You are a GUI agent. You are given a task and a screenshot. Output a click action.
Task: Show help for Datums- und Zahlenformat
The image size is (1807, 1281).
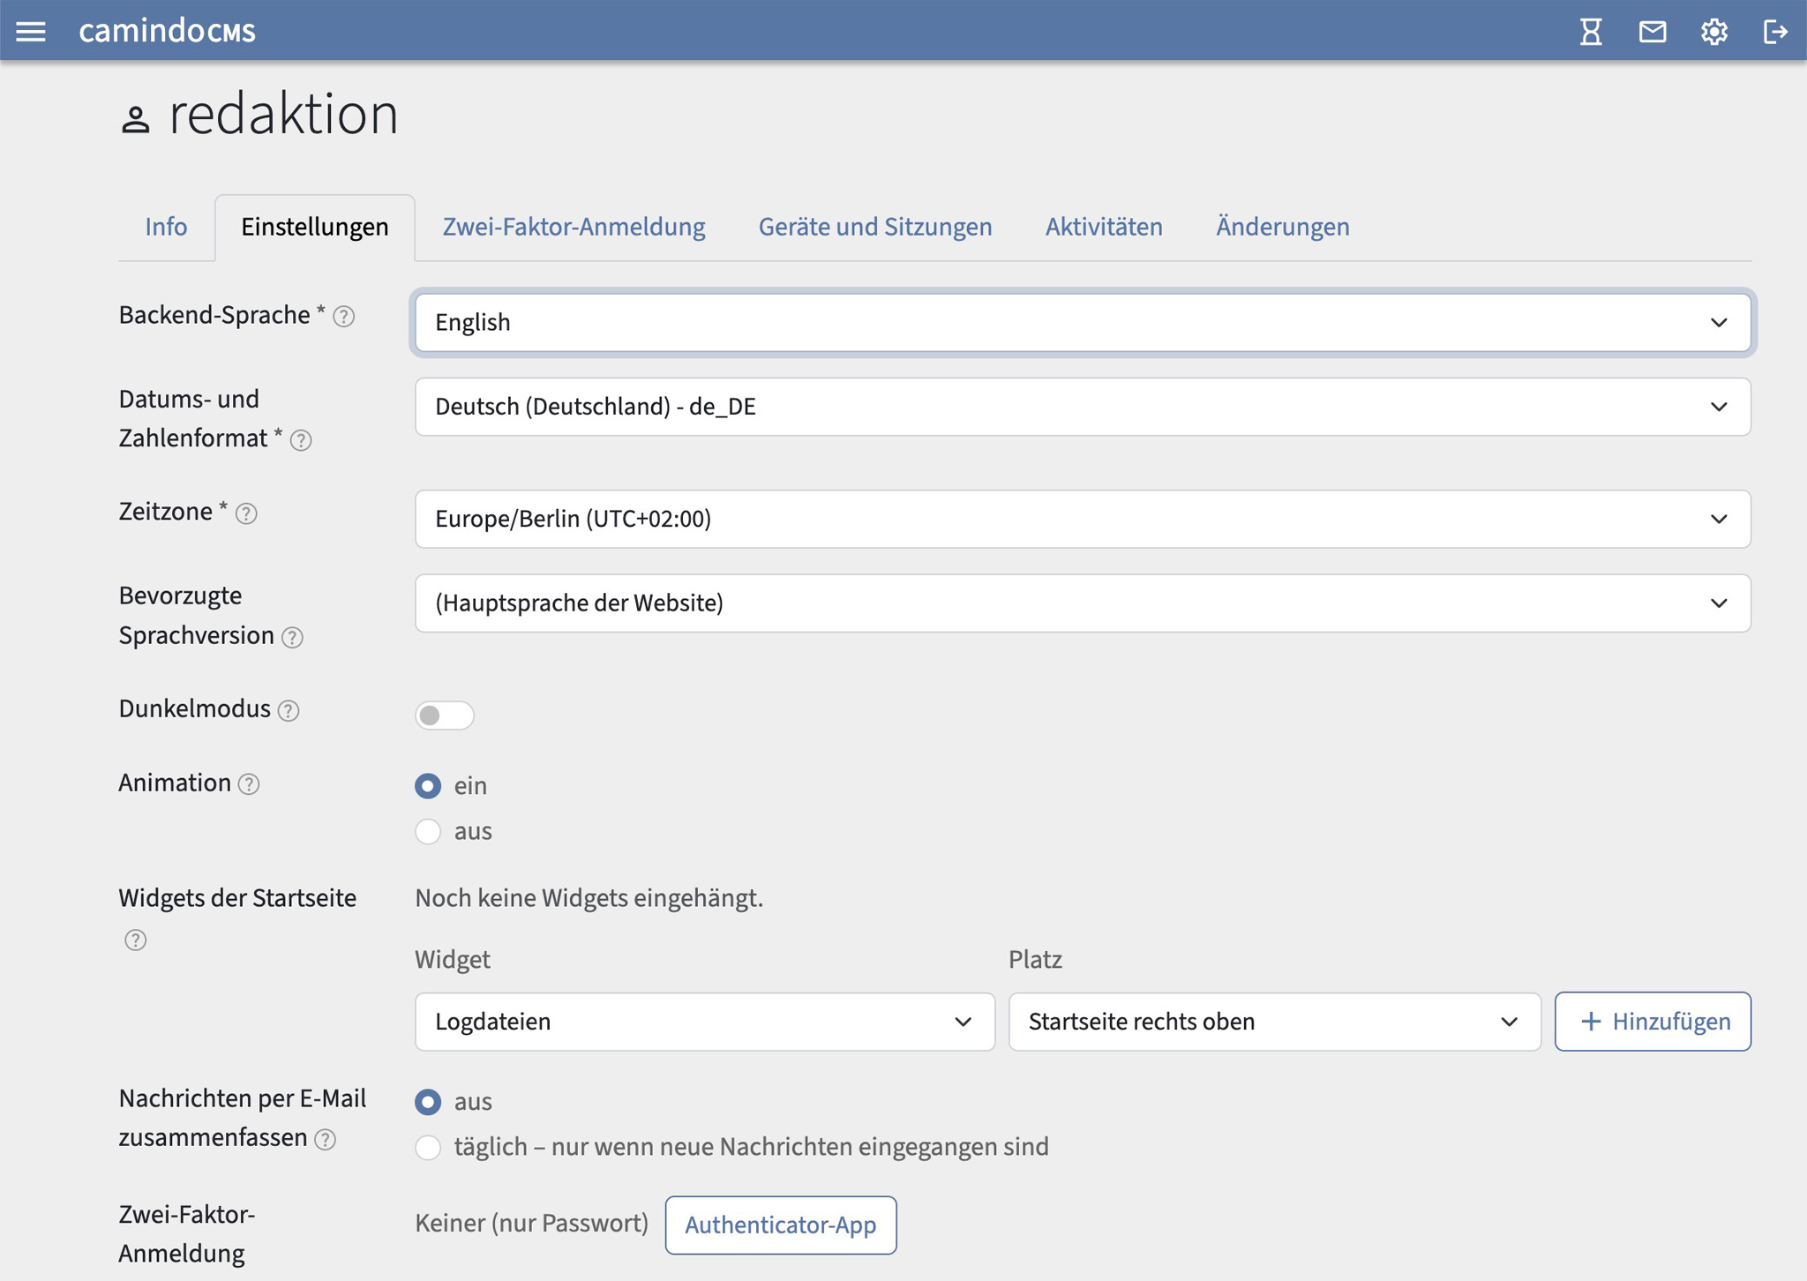301,440
